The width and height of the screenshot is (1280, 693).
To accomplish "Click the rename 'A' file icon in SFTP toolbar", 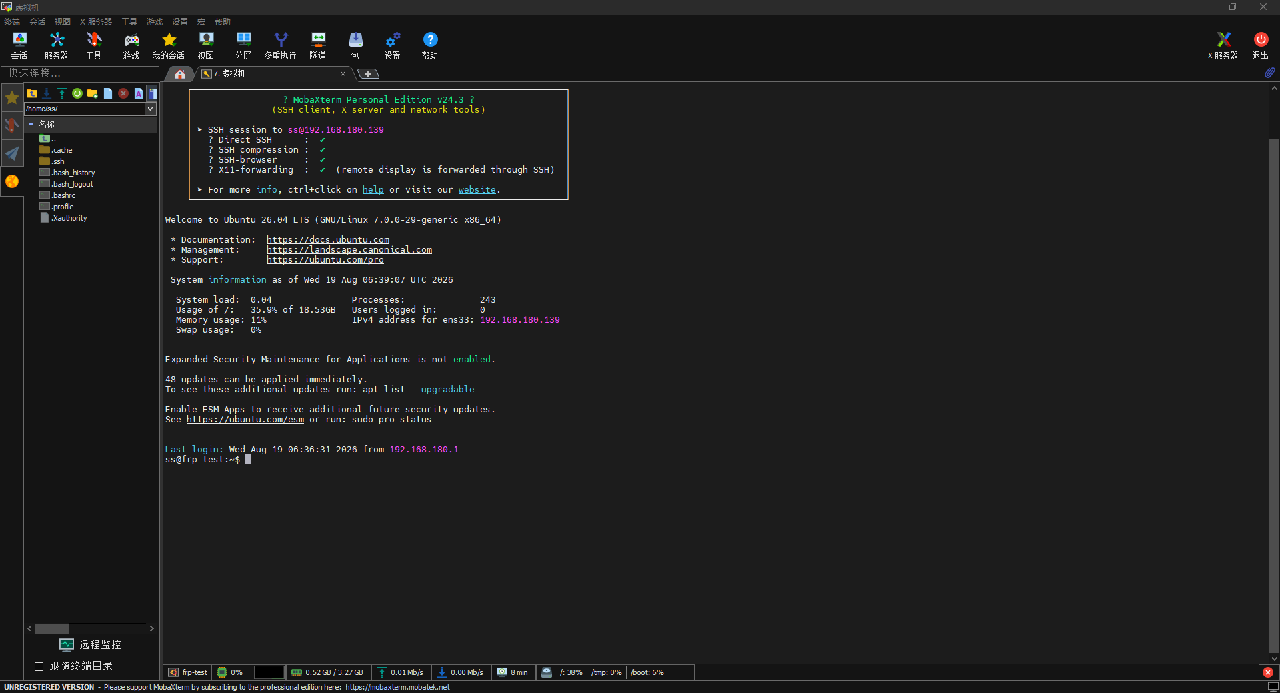I will pyautogui.click(x=139, y=93).
